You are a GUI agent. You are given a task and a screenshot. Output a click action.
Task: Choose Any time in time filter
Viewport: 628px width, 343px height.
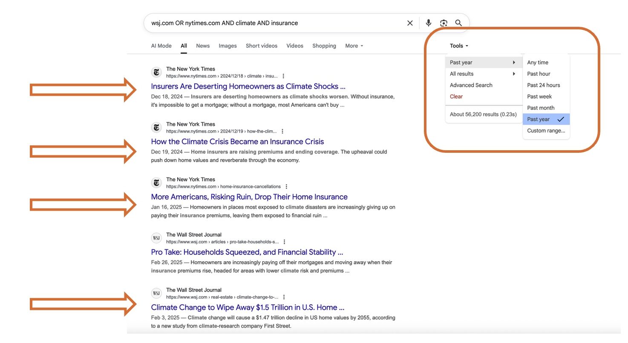tap(546, 63)
